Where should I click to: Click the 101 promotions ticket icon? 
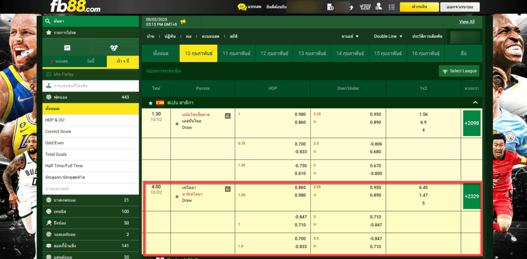pos(365,7)
